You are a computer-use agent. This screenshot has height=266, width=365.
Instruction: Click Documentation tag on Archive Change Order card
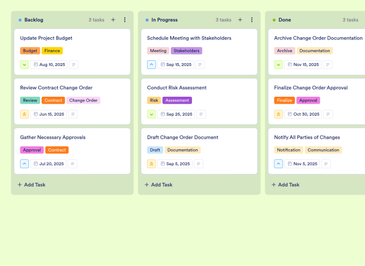[315, 51]
